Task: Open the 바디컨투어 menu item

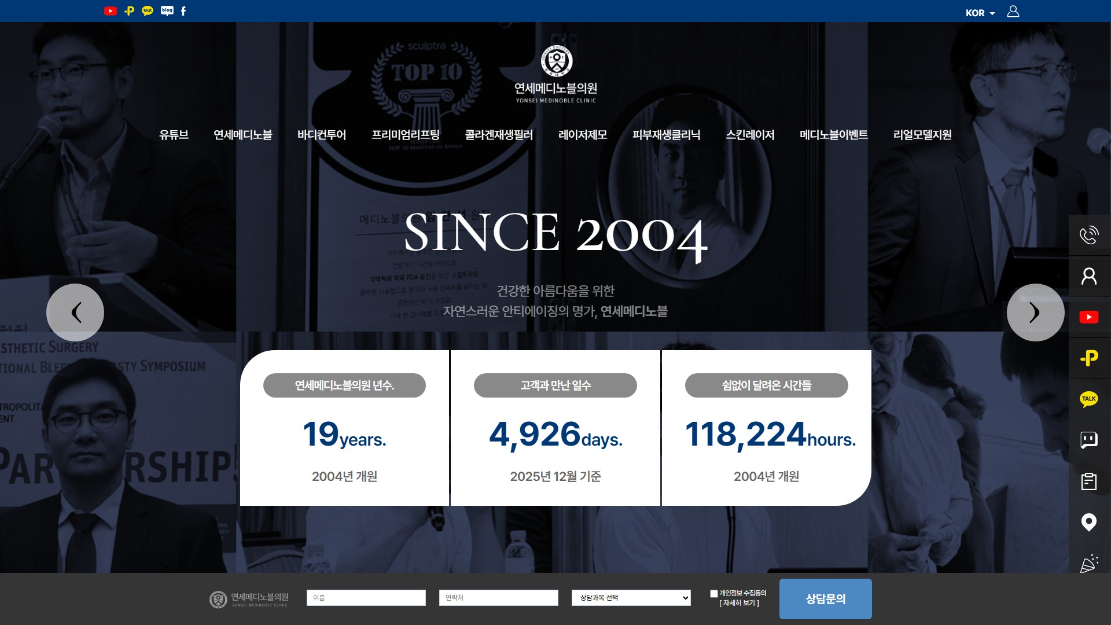Action: (x=321, y=135)
